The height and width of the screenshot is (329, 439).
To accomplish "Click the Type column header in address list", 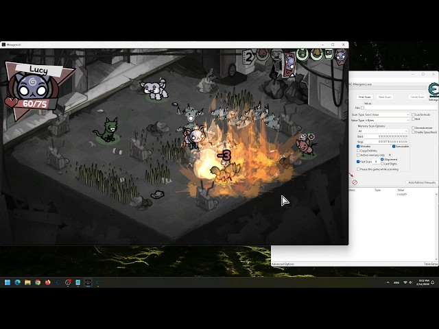I will pos(378,190).
